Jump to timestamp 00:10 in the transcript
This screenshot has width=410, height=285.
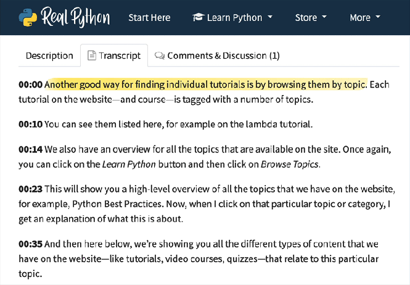pos(30,124)
